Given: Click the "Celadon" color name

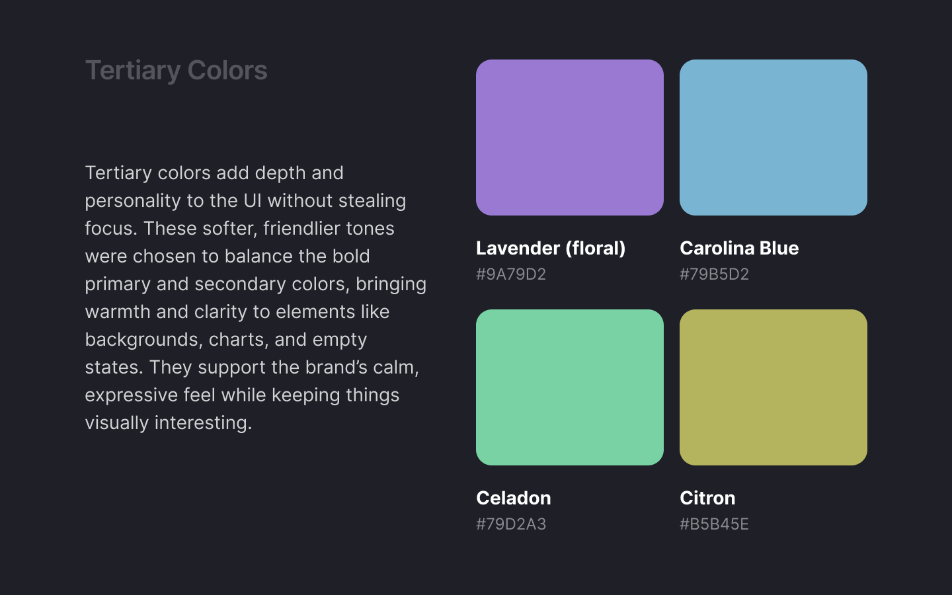Looking at the screenshot, I should [x=514, y=498].
